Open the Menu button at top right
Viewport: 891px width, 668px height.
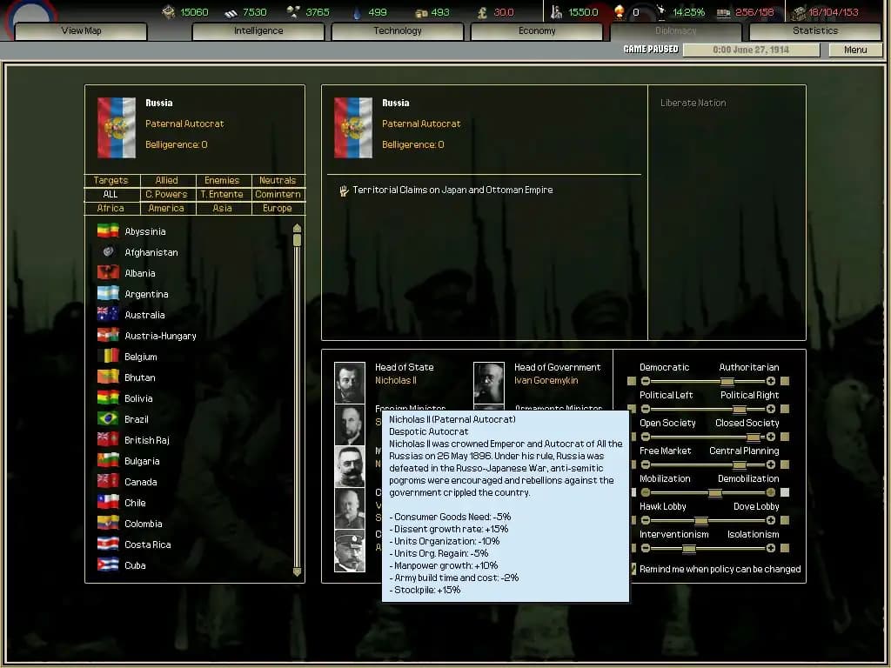tap(854, 50)
